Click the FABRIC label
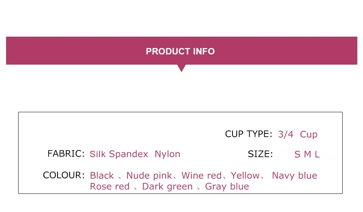The image size is (363, 212). coord(66,154)
